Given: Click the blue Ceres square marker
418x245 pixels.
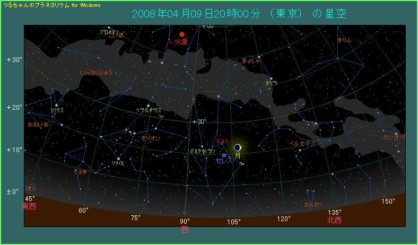Looking at the screenshot, I should pyautogui.click(x=223, y=155).
